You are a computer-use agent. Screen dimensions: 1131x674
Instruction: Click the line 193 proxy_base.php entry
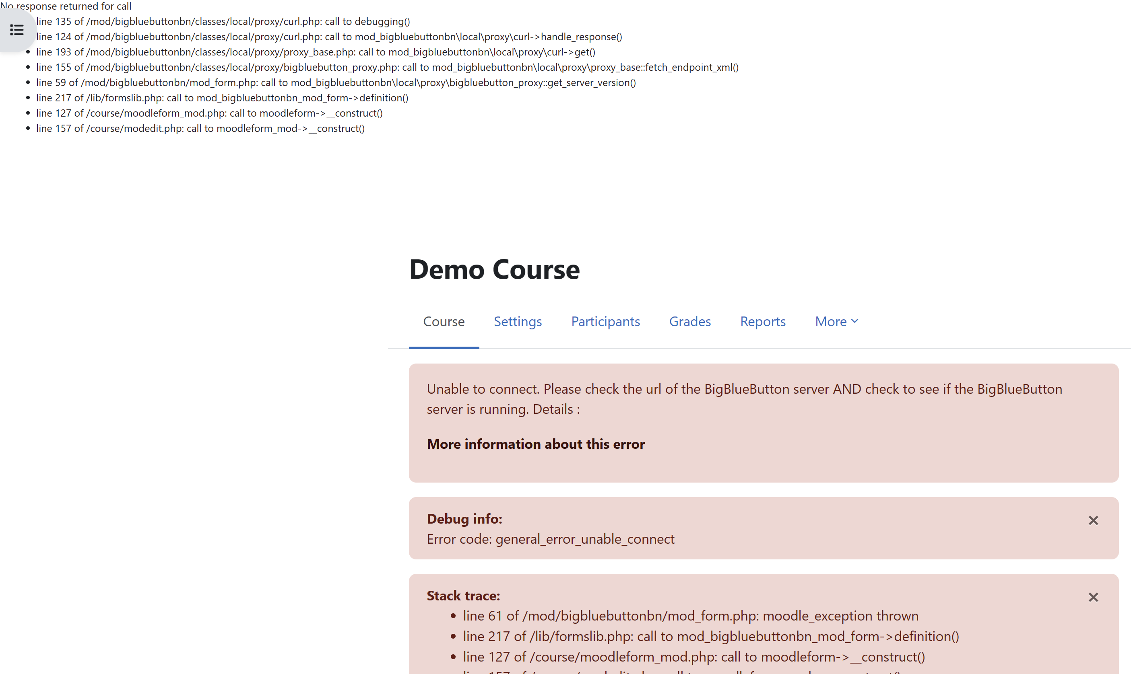pyautogui.click(x=316, y=52)
